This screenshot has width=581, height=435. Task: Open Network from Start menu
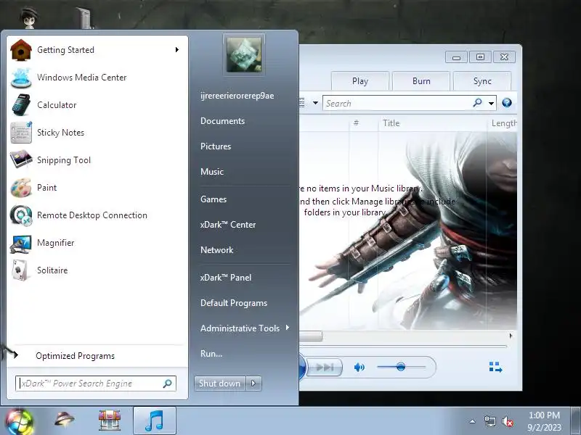coord(216,250)
